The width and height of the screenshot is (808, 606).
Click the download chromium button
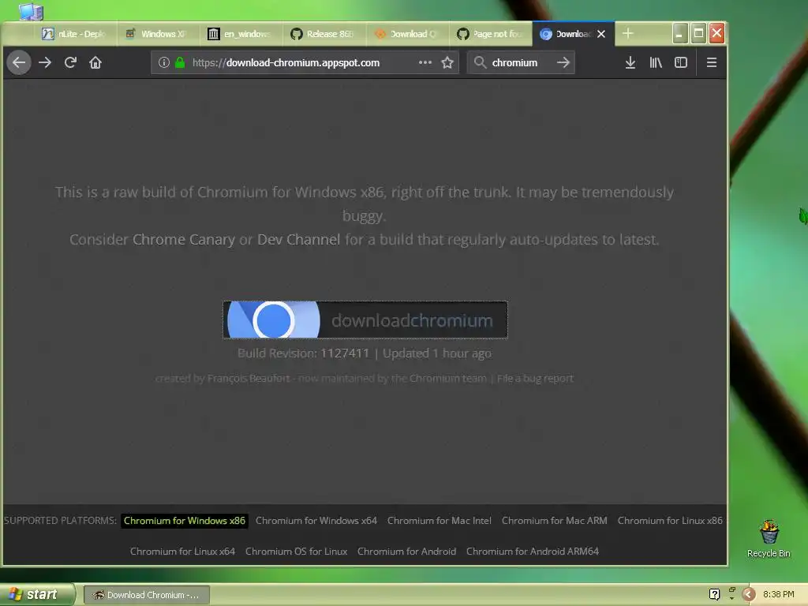pos(365,320)
